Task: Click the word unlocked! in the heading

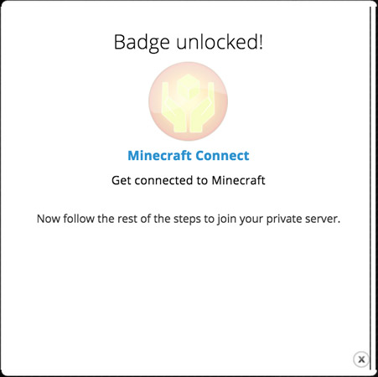Action: 220,42
